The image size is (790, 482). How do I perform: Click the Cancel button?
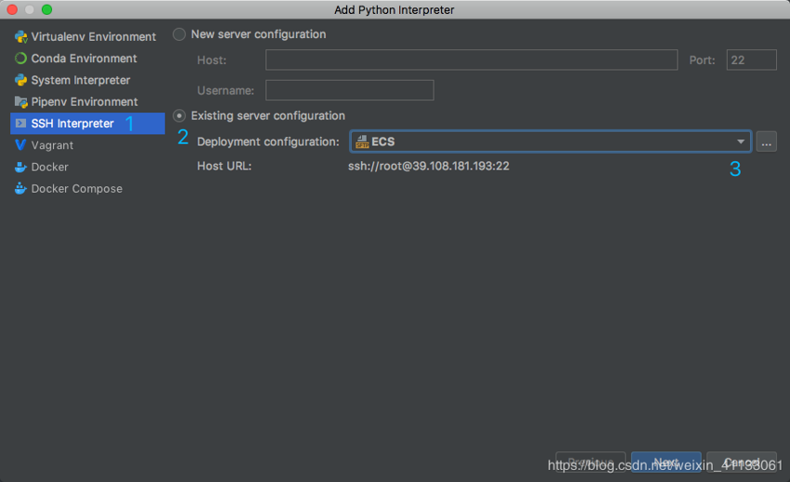(x=742, y=462)
